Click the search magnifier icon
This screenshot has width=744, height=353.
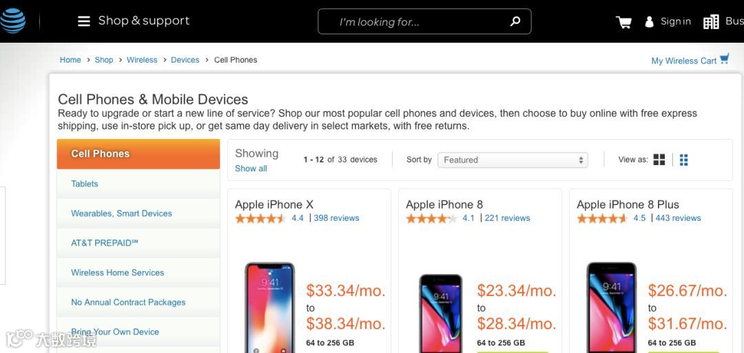515,21
